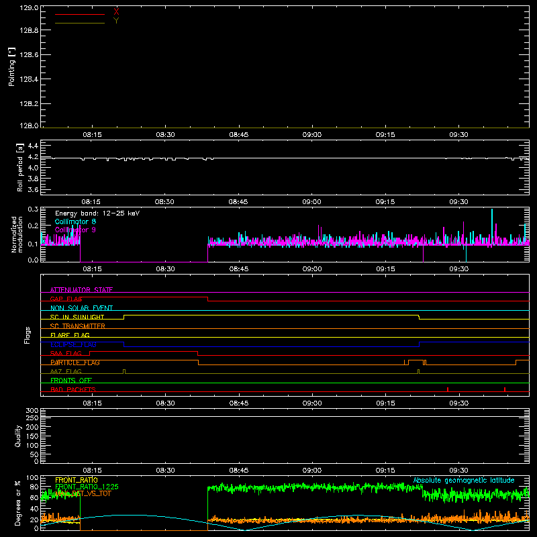Click the 128.4 tick label
537x537 pixels.
tap(29, 79)
